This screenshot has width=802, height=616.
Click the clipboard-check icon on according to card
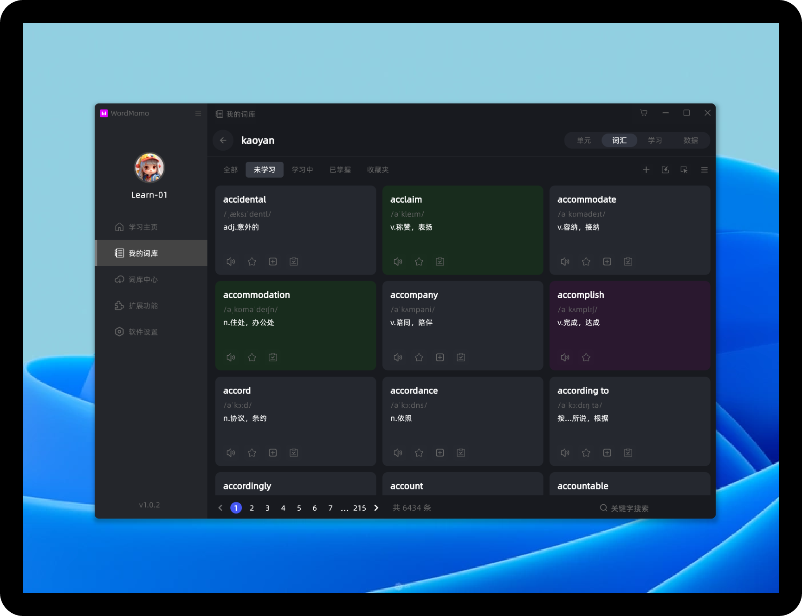pyautogui.click(x=628, y=453)
